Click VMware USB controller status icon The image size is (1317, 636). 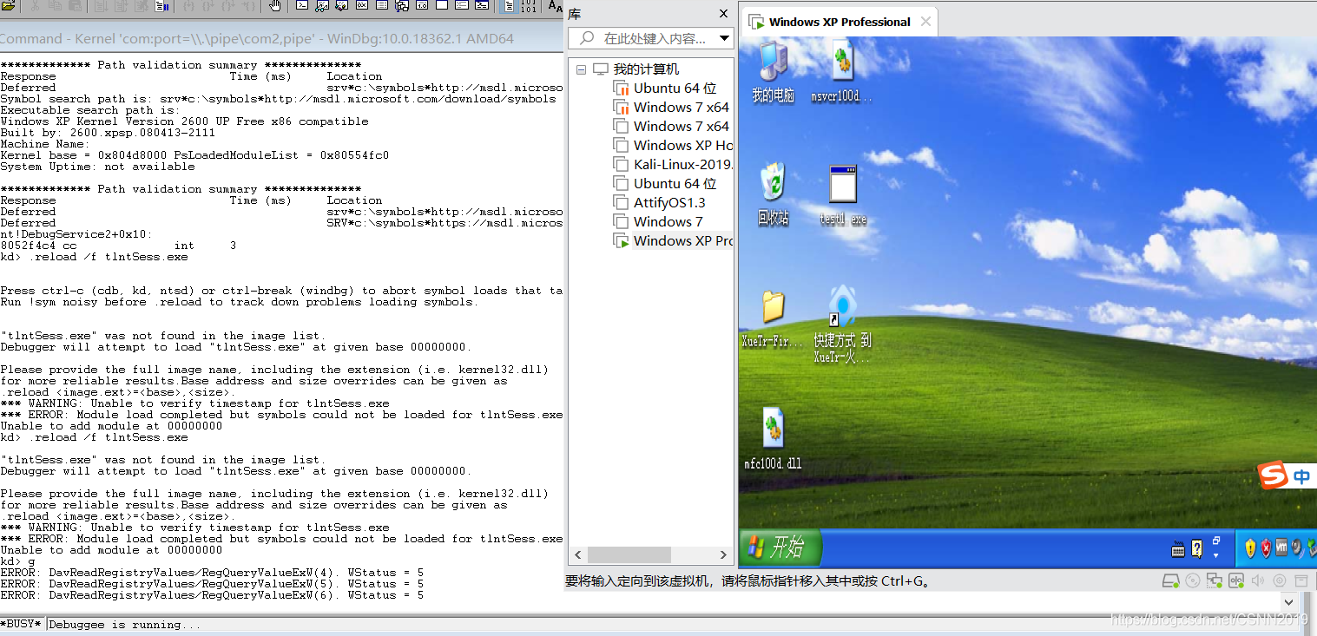pyautogui.click(x=1236, y=580)
